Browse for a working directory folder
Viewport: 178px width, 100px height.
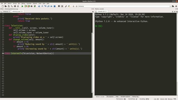point(173,6)
